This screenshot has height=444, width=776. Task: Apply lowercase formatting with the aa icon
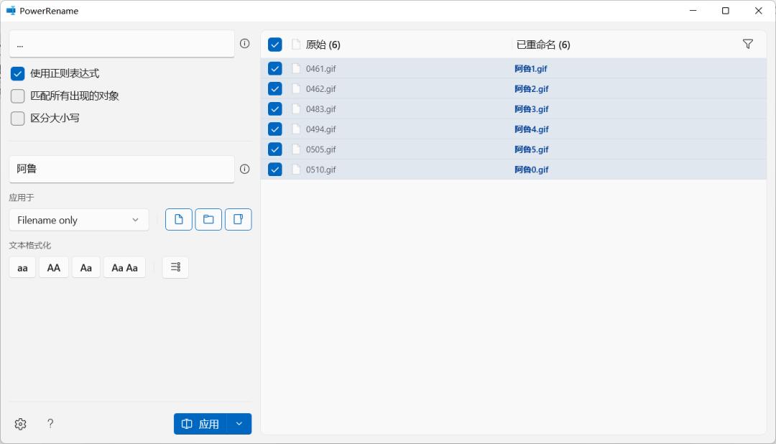[22, 267]
